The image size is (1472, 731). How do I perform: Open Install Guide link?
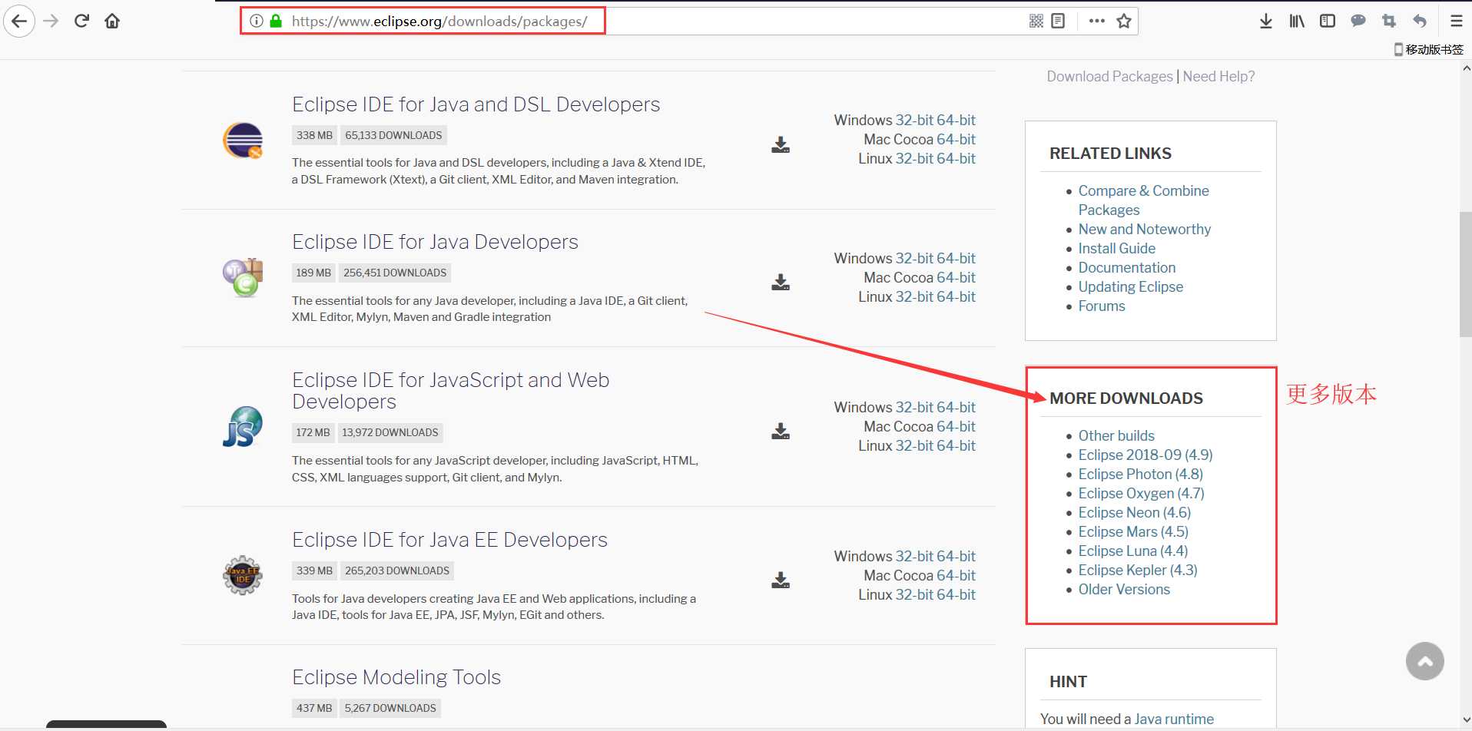coord(1116,248)
